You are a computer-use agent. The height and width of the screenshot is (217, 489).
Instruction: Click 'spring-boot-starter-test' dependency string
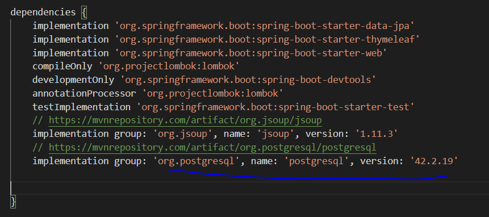pyautogui.click(x=275, y=107)
